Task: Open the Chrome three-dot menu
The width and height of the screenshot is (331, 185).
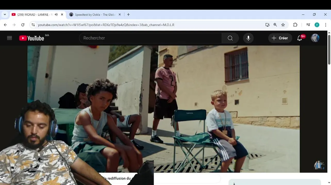Action: pos(326,25)
